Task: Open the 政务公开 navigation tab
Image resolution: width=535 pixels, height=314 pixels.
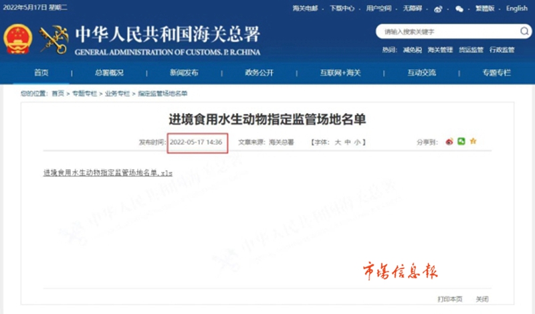Action: point(259,72)
